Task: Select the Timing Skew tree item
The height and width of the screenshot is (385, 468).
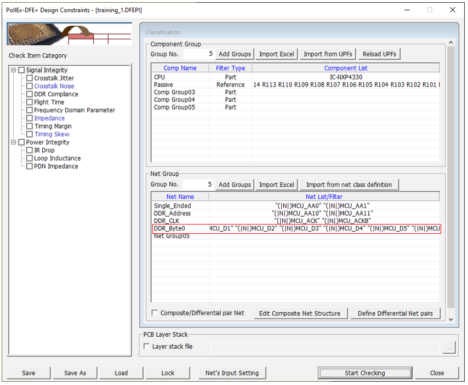Action: [52, 134]
